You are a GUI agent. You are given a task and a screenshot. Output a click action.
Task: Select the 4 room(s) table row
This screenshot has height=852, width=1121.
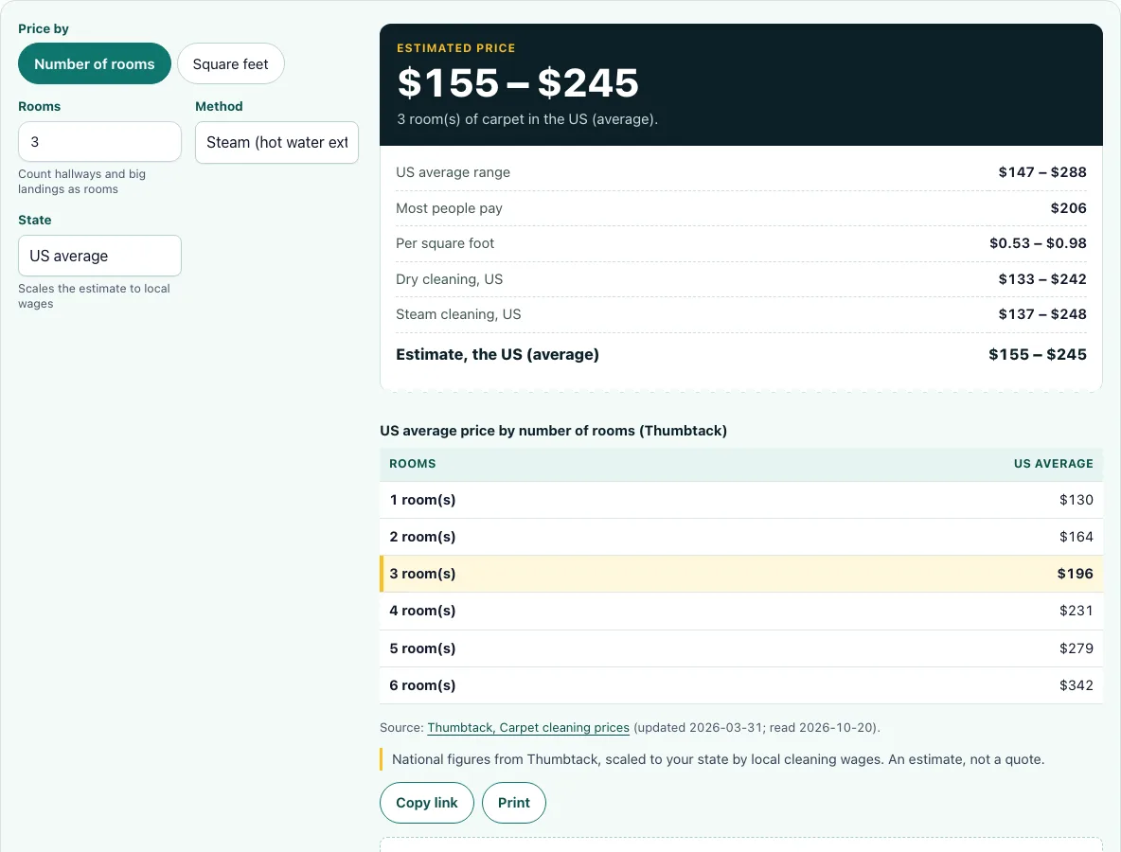tap(741, 612)
